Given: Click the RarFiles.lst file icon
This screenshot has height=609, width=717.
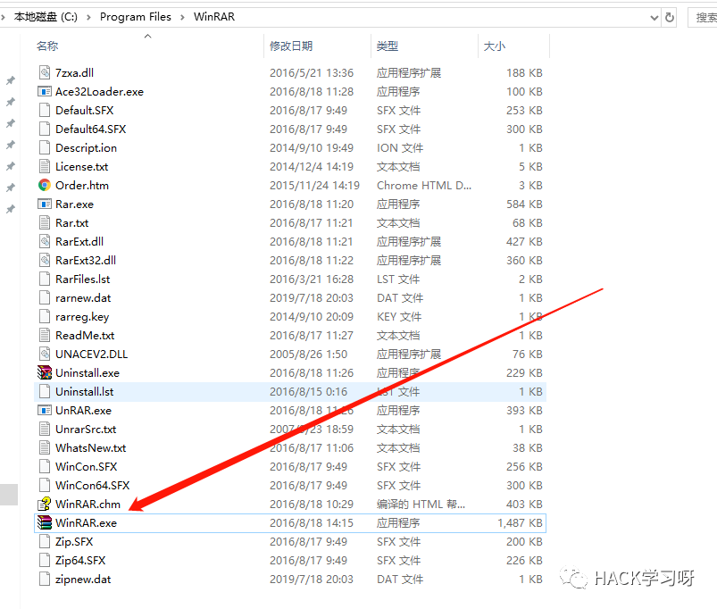Looking at the screenshot, I should pyautogui.click(x=45, y=279).
